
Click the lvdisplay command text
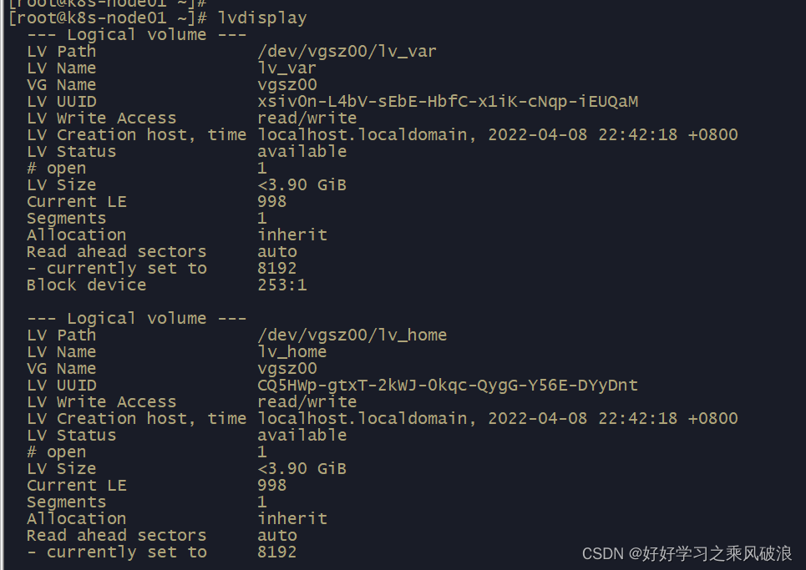(x=262, y=18)
